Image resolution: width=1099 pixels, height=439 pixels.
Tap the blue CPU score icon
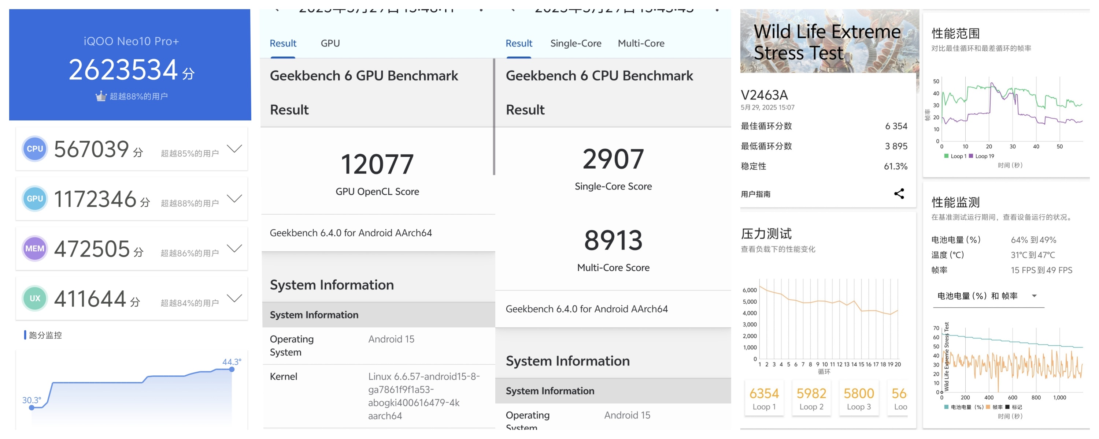click(x=35, y=149)
